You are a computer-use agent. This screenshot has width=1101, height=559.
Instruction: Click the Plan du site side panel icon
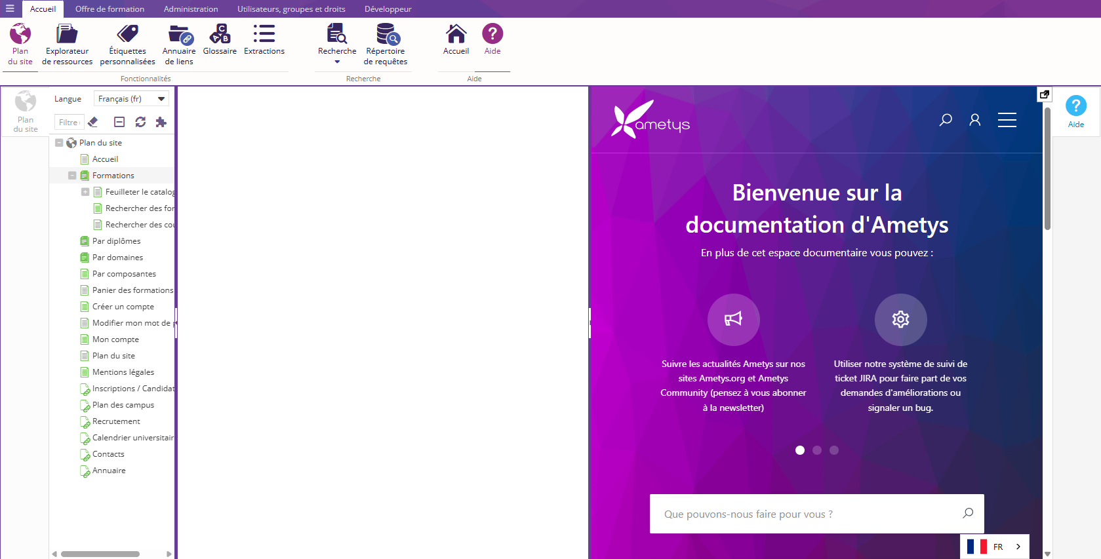(26, 111)
